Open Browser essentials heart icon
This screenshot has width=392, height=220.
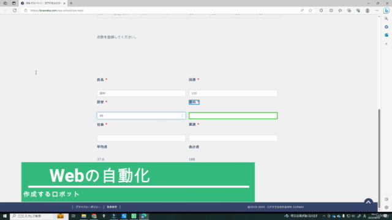(358, 10)
